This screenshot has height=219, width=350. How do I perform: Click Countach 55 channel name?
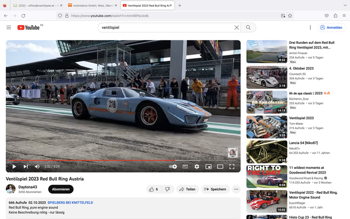click(297, 74)
